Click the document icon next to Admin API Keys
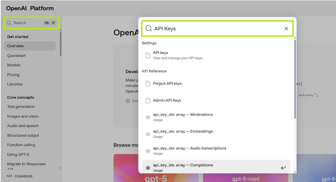This screenshot has height=182, width=336. click(148, 100)
